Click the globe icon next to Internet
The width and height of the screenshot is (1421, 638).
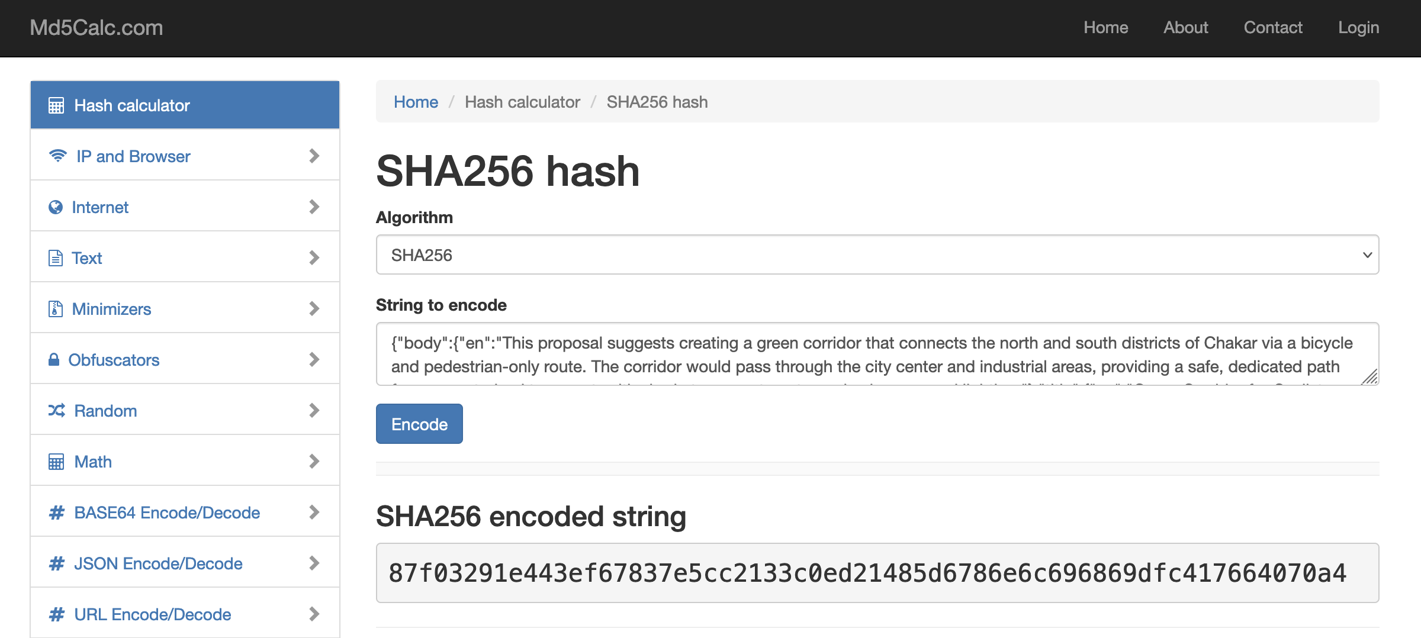click(56, 207)
